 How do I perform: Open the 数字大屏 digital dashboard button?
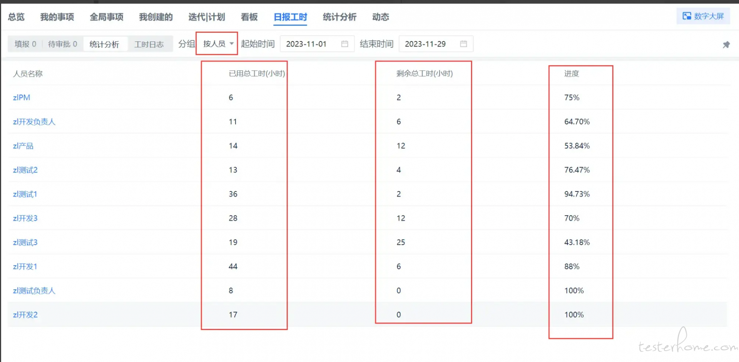703,16
